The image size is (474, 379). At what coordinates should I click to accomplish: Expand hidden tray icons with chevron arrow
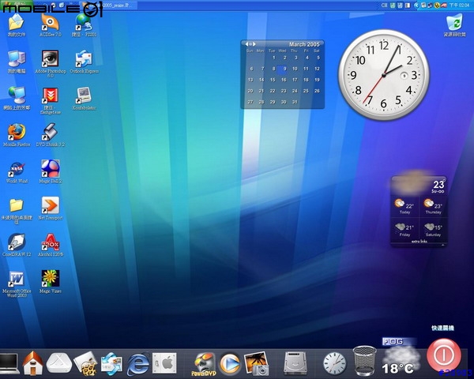(x=416, y=6)
